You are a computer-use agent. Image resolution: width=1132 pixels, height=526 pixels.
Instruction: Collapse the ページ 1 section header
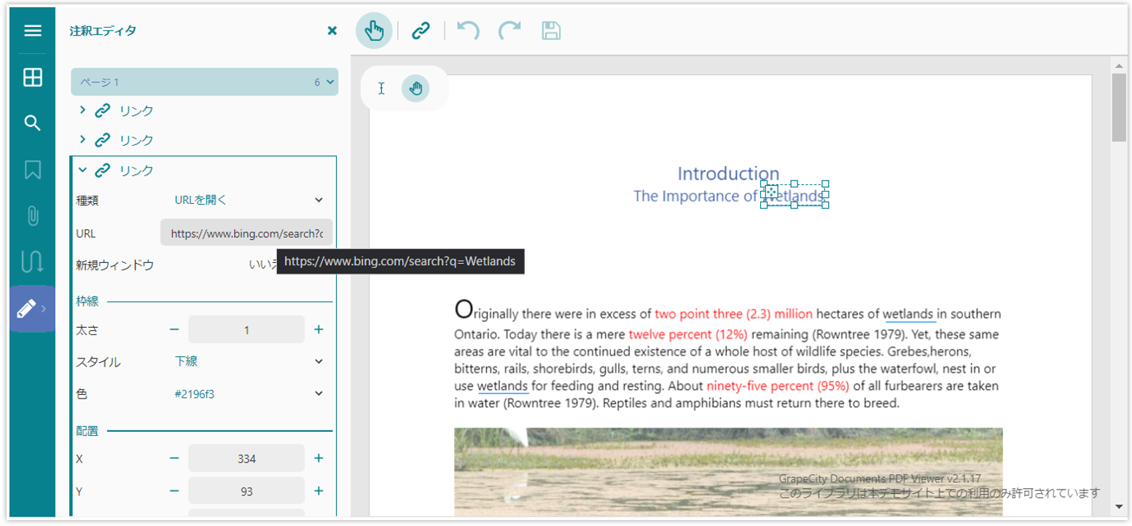click(x=204, y=82)
